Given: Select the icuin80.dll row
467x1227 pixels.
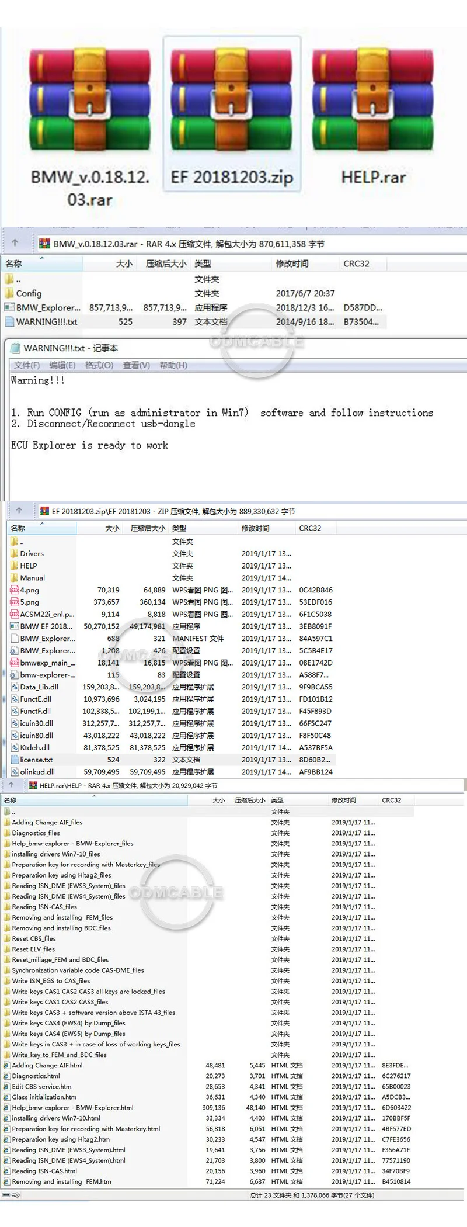Looking at the screenshot, I should coord(172,735).
